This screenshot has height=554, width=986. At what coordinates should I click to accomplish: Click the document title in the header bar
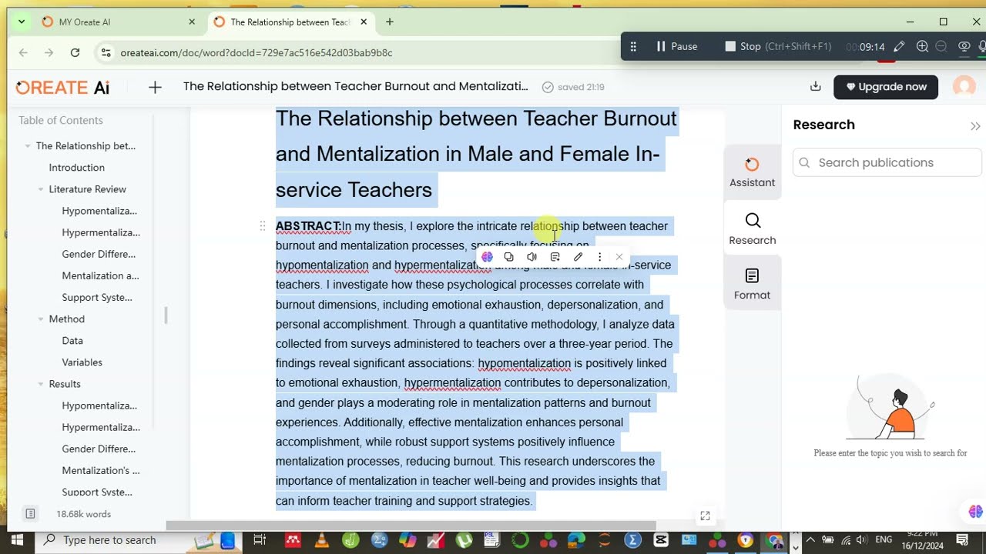click(355, 86)
